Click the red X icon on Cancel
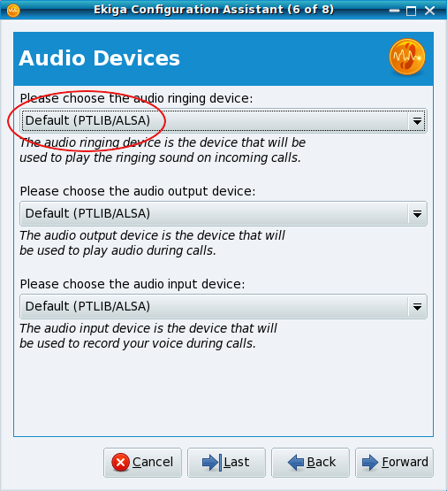This screenshot has height=491, width=447. (121, 462)
